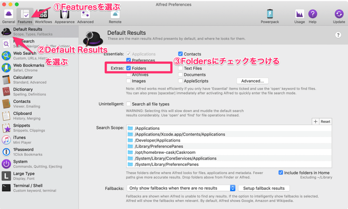Select /System/Library/PreferencePanes scope row

click(229, 164)
